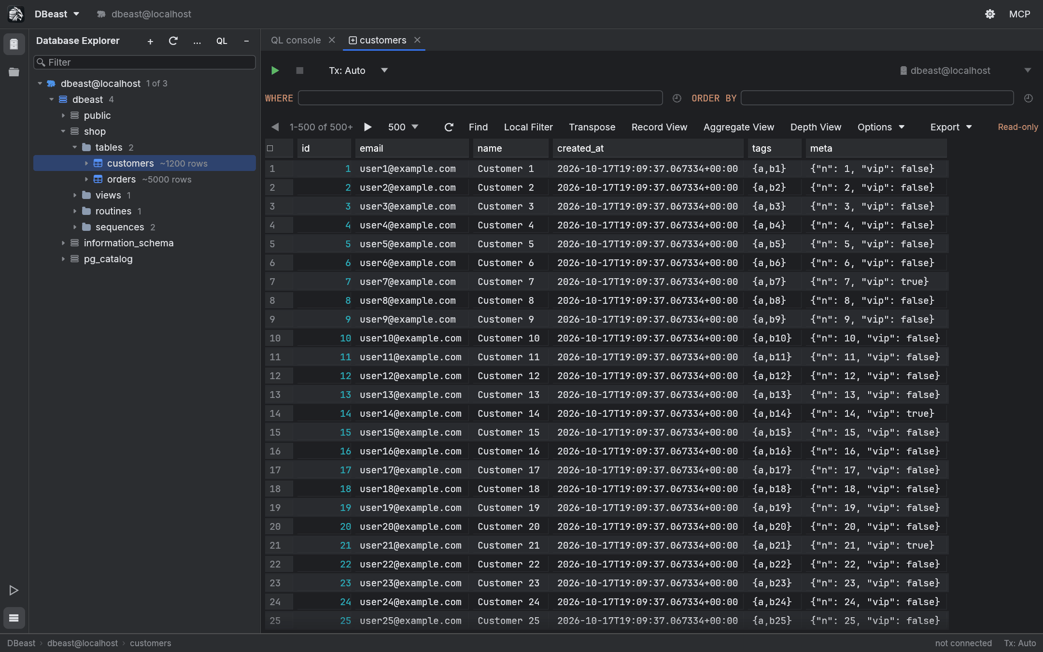This screenshot has height=652, width=1043.
Task: Click the settings gear icon
Action: 990,14
